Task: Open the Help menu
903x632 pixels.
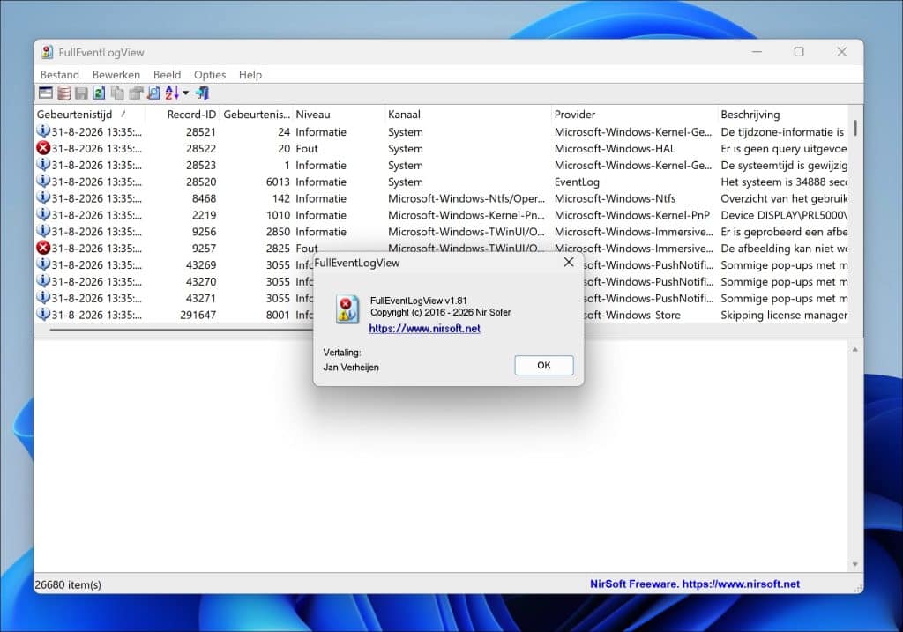Action: (250, 75)
